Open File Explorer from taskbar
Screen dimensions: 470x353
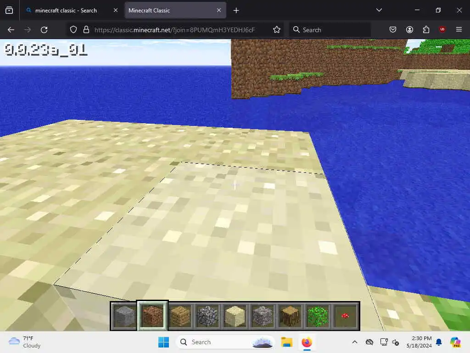pos(286,342)
